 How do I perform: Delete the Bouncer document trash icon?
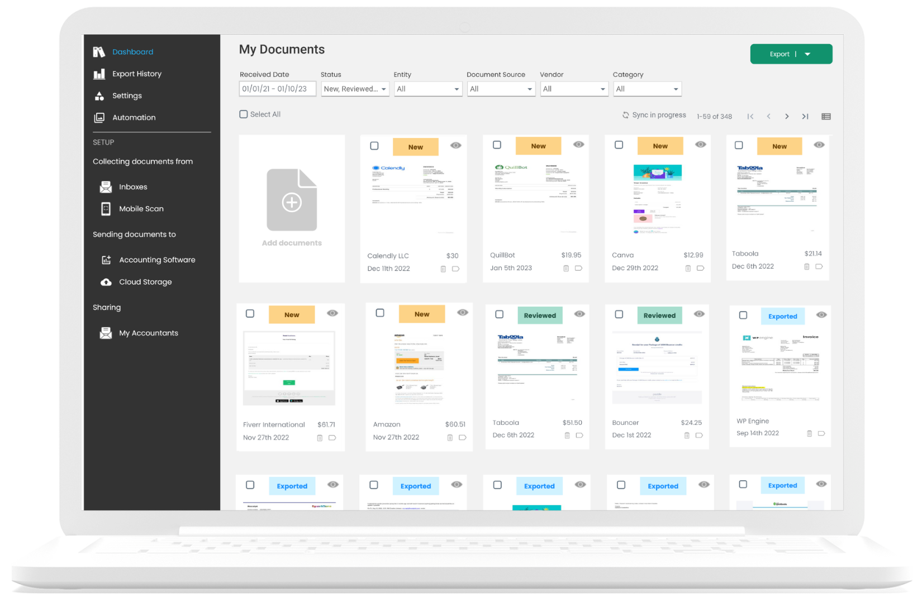pyautogui.click(x=687, y=435)
